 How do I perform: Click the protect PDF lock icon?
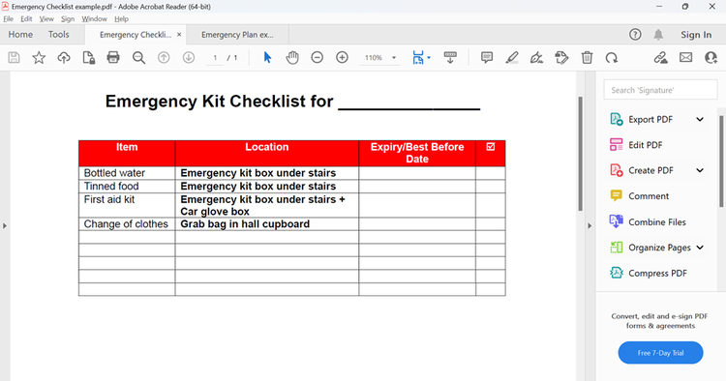[88, 57]
